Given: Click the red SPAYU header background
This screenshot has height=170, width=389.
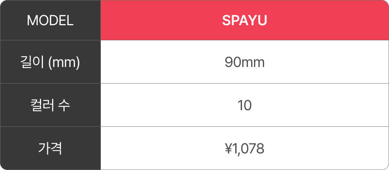Looking at the screenshot, I should 245,20.
